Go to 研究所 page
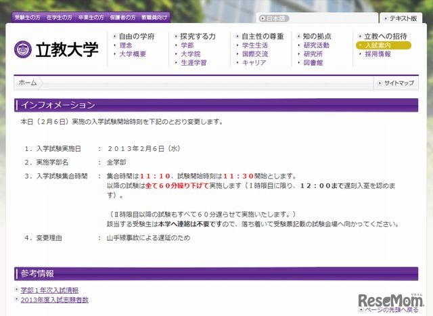The width and height of the screenshot is (433, 316). [313, 54]
